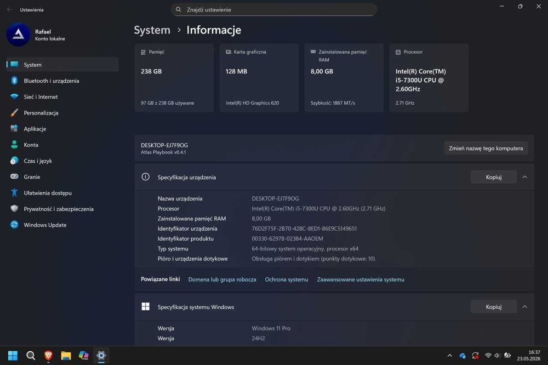Click the Identyfikator urządzenia value 76D2F75F
548x365 pixels.
pyautogui.click(x=304, y=229)
